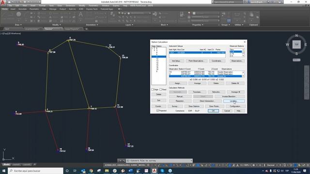Click the S compass label on ViewCube
The height and width of the screenshot is (174, 310).
[296, 54]
